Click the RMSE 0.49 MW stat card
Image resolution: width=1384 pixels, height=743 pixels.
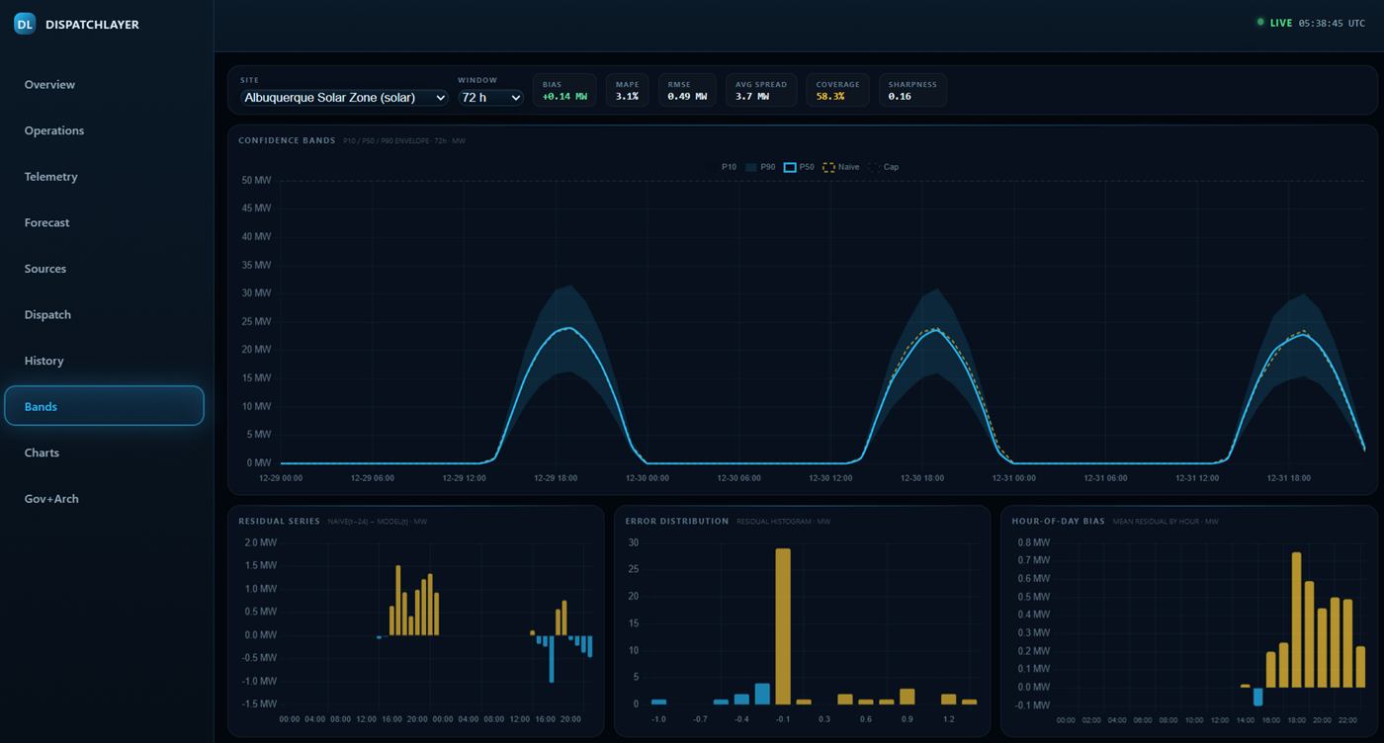687,90
